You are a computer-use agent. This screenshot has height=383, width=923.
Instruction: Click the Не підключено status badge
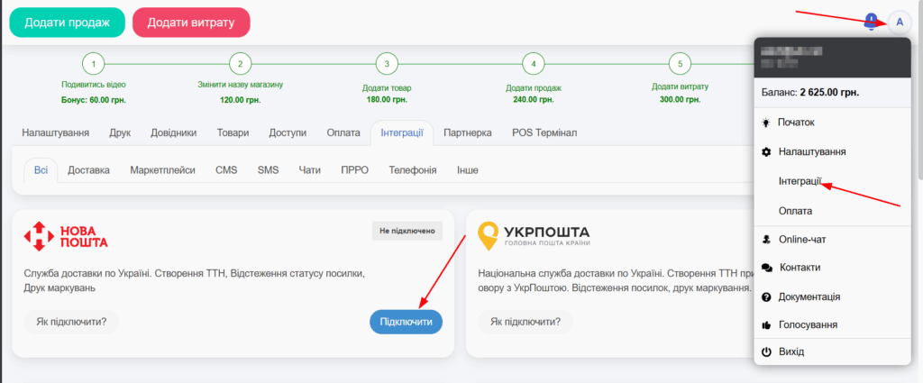pos(407,232)
